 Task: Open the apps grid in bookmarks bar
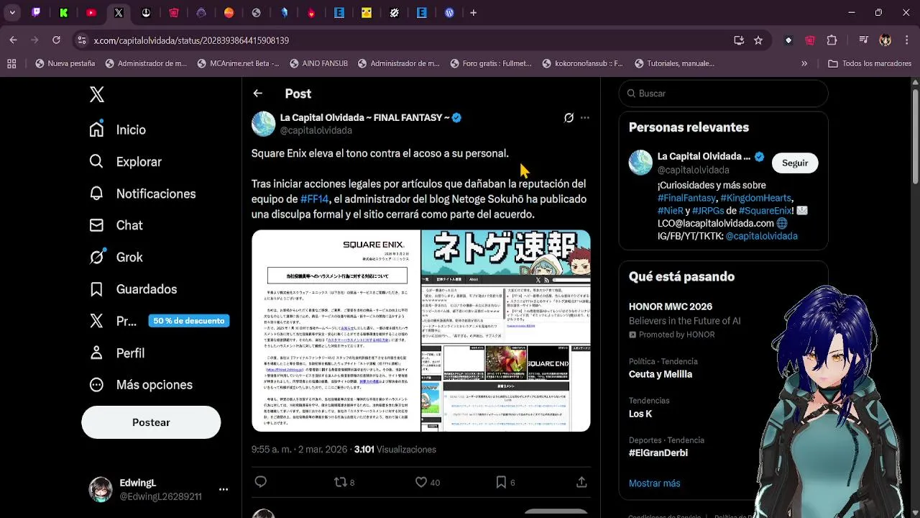11,63
